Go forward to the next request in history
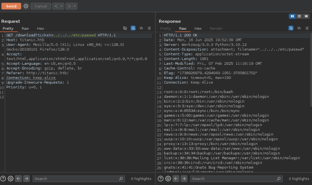312x185 pixels. pyautogui.click(x=69, y=6)
